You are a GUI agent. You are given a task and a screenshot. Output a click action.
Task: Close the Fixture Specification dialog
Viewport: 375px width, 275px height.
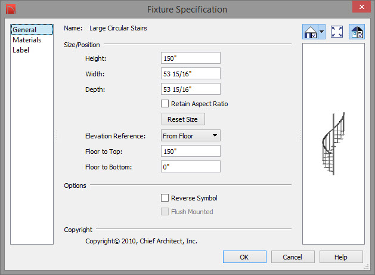[x=362, y=7]
